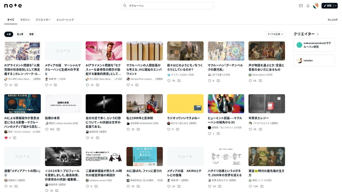The image size is (342, 192).
Task: Open the red mailbox thumbnail
Action: pos(267,104)
